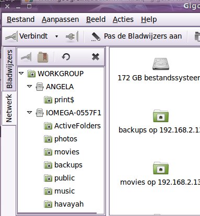Click the photos share folder icon

(48, 139)
